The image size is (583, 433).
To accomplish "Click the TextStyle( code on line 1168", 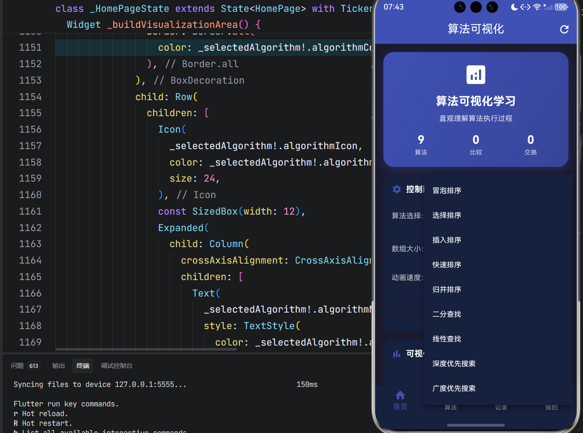I will [272, 326].
